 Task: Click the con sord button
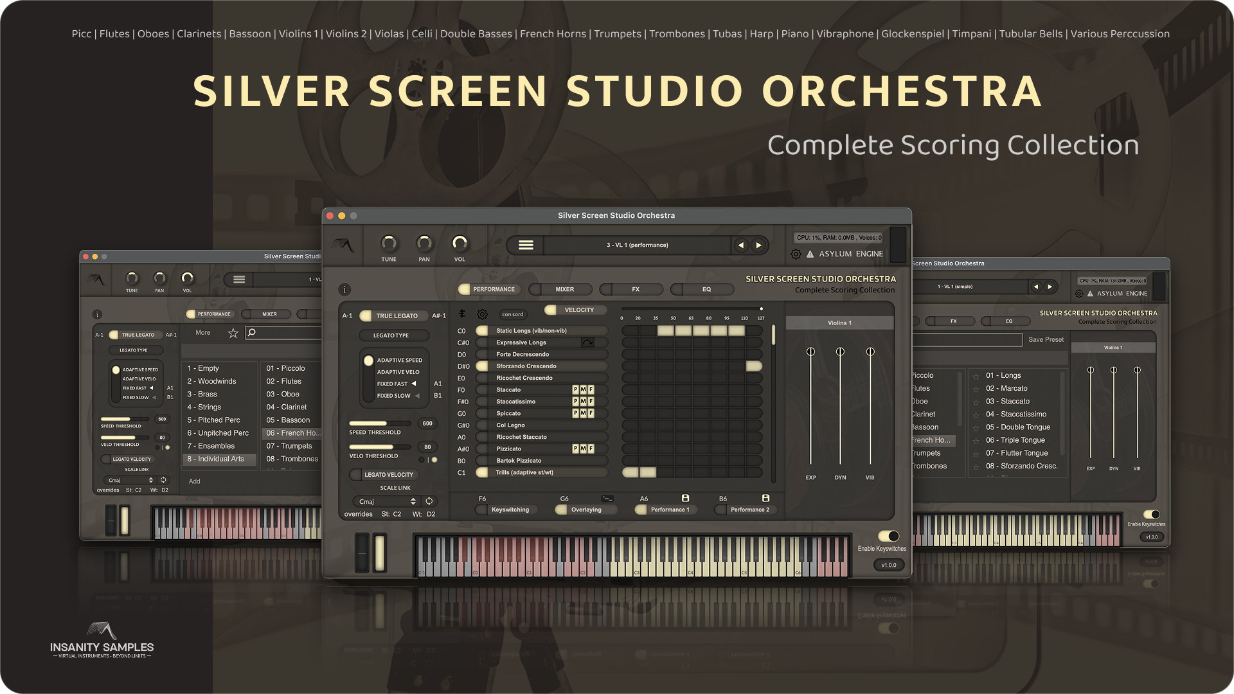point(512,314)
